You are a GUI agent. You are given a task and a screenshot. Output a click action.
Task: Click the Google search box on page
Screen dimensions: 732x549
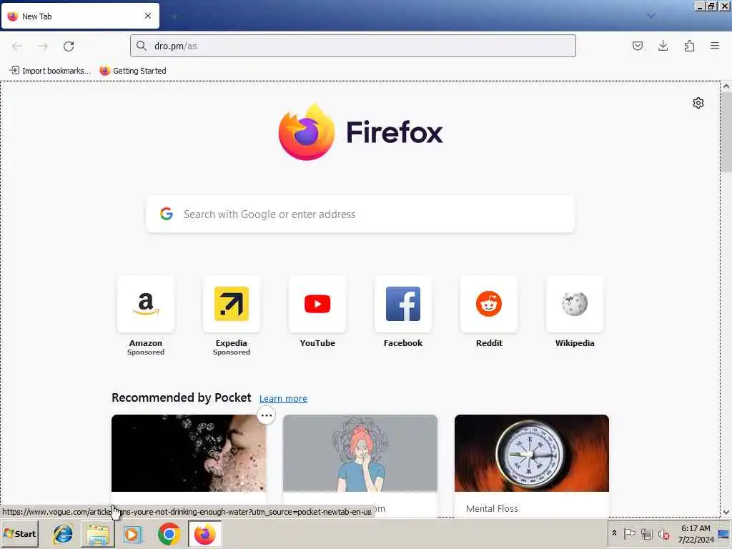pyautogui.click(x=360, y=214)
